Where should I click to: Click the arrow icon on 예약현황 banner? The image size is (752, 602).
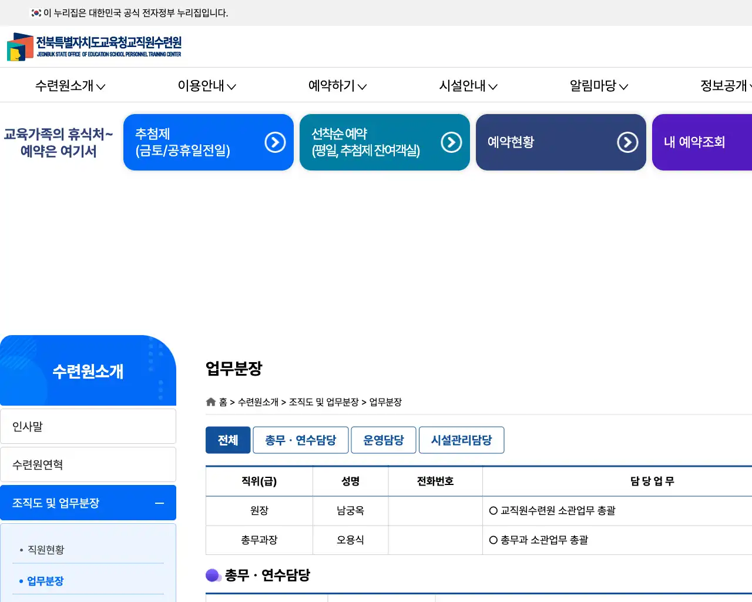coord(627,142)
